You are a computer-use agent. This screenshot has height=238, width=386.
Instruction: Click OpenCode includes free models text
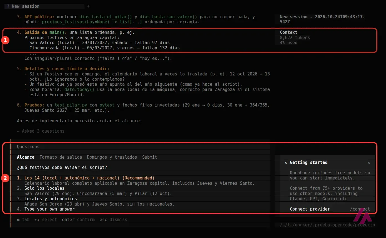pos(330,175)
